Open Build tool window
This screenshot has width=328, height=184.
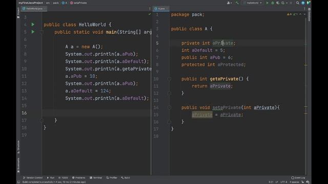[125, 178]
